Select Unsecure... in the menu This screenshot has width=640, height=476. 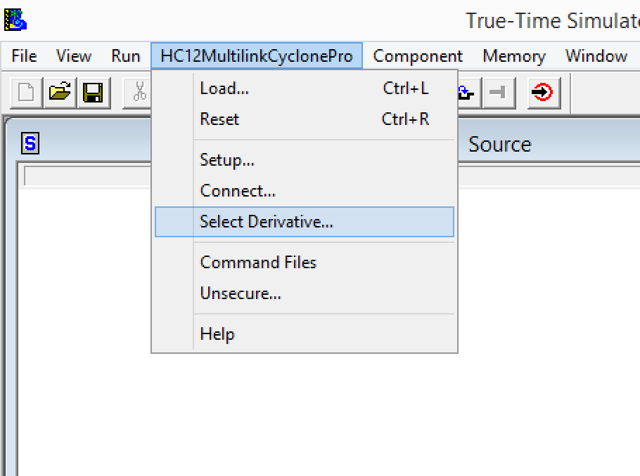click(x=241, y=293)
